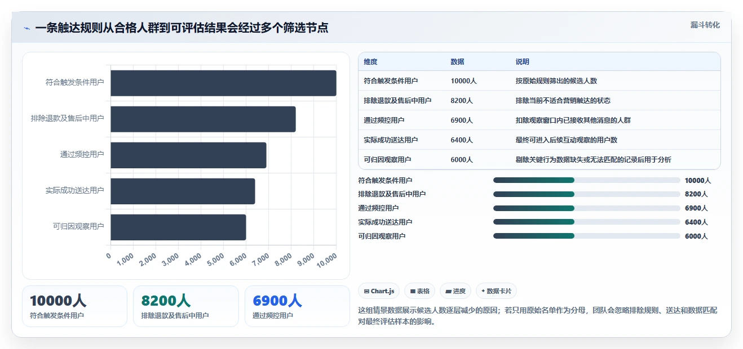Image resolution: width=743 pixels, height=349 pixels.
Task: Click the 漏斗转化 tag in the header
Action: pos(705,25)
